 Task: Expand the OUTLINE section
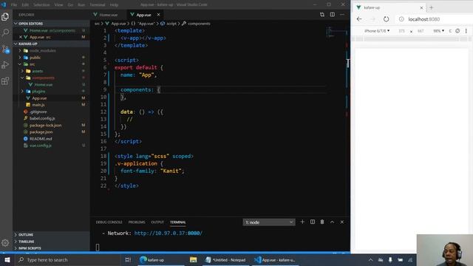pyautogui.click(x=26, y=235)
